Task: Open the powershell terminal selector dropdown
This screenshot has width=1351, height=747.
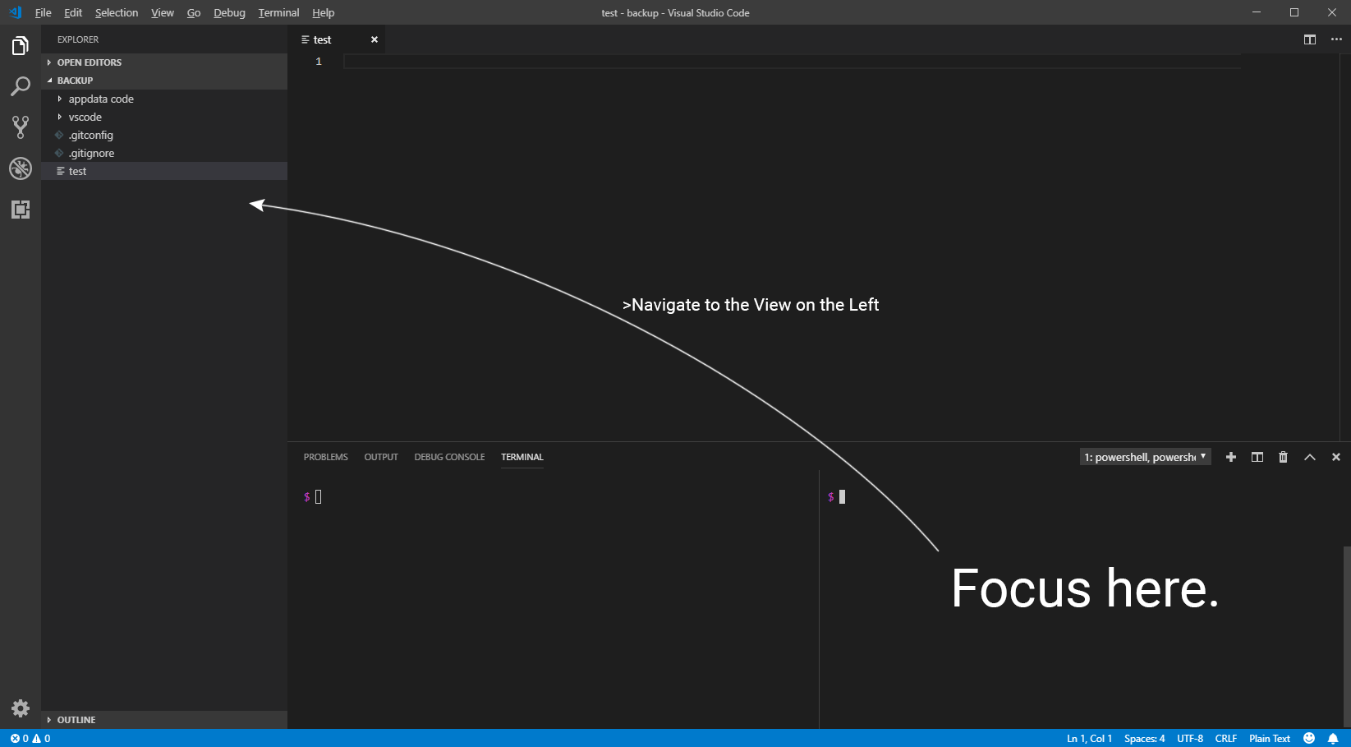Action: (1145, 457)
